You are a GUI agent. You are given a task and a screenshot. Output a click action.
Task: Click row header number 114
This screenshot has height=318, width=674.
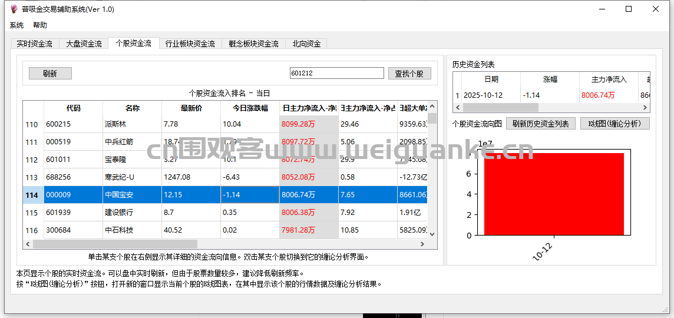click(33, 195)
